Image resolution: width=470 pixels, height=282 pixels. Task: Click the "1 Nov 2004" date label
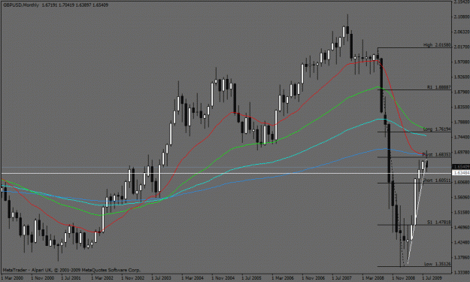223,278
